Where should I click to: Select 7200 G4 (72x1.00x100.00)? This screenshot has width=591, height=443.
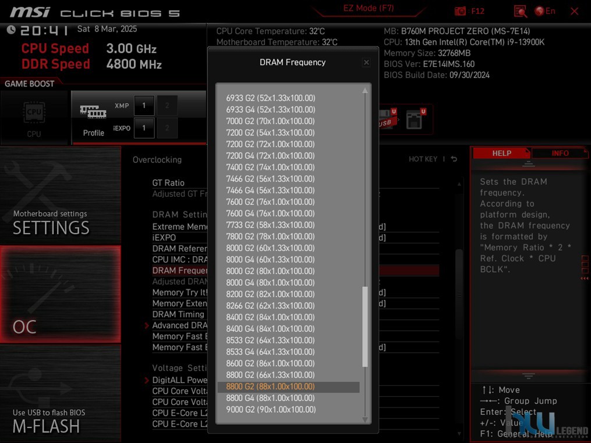[270, 155]
